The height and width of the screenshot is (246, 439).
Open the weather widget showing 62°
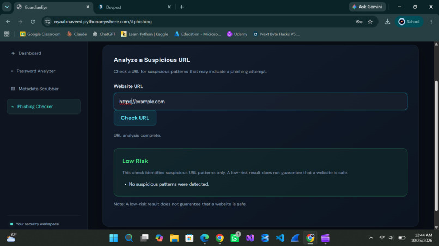pos(11,238)
